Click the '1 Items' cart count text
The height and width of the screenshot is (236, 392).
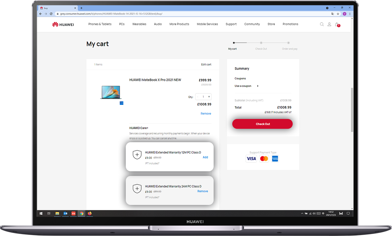[98, 64]
